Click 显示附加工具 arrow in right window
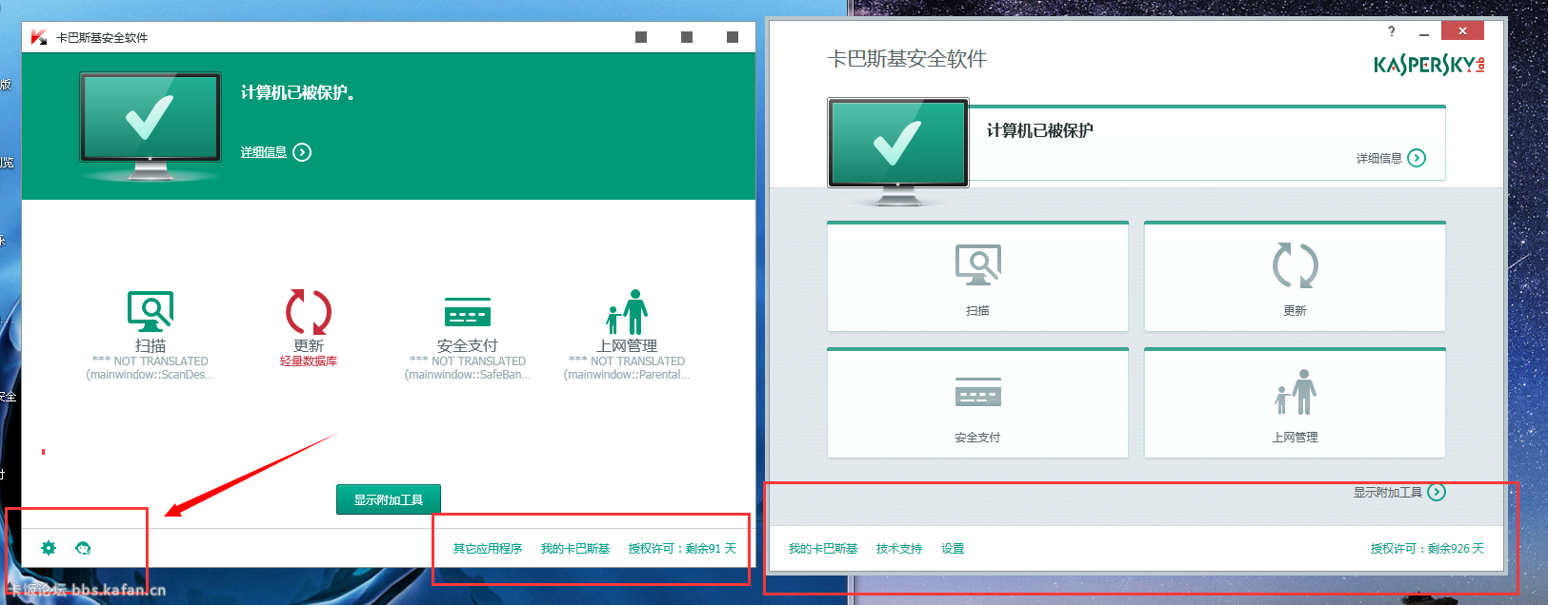1548x605 pixels. (x=1437, y=492)
